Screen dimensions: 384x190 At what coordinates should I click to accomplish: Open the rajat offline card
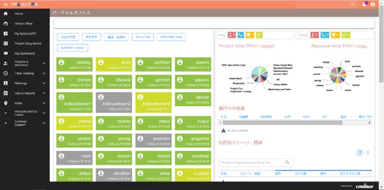74,158
